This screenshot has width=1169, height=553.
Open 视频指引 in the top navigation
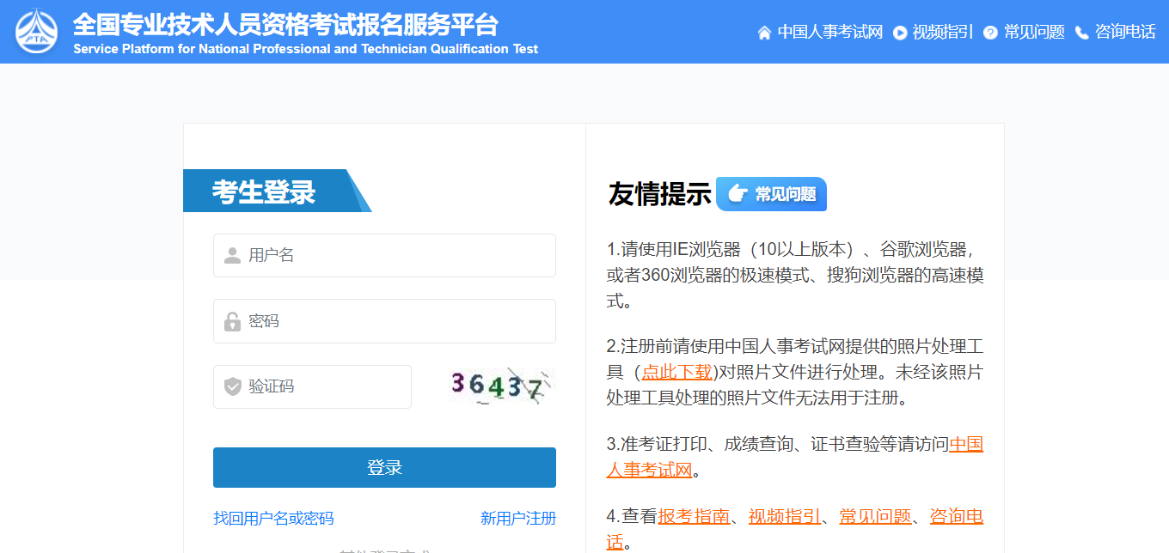[942, 33]
